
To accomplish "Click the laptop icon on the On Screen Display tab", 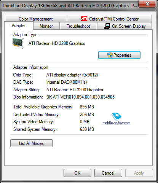I will [x=107, y=26].
